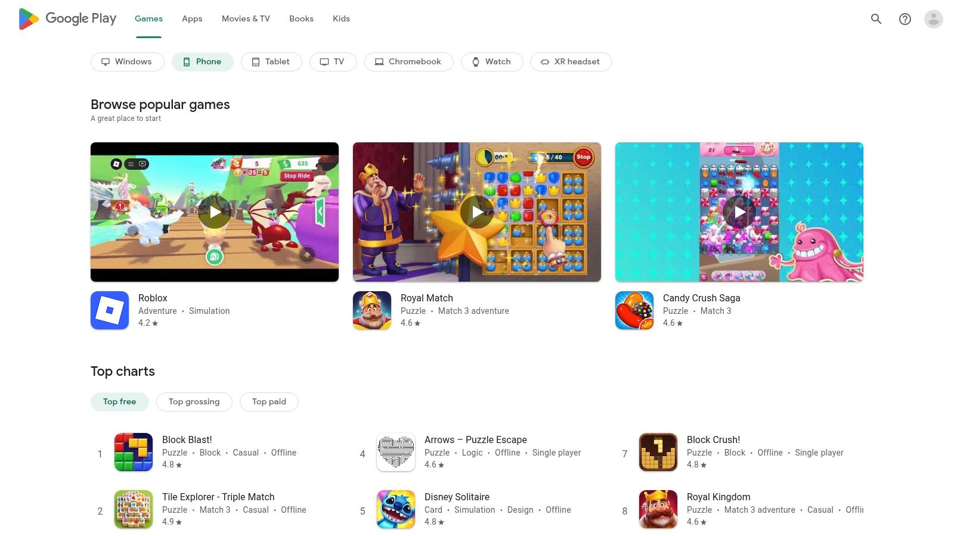Open the Tile Explorer app icon
Image resolution: width=954 pixels, height=536 pixels.
coord(134,509)
